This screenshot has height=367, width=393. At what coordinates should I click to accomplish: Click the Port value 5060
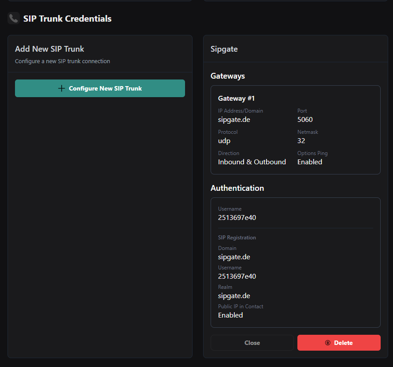coord(305,119)
